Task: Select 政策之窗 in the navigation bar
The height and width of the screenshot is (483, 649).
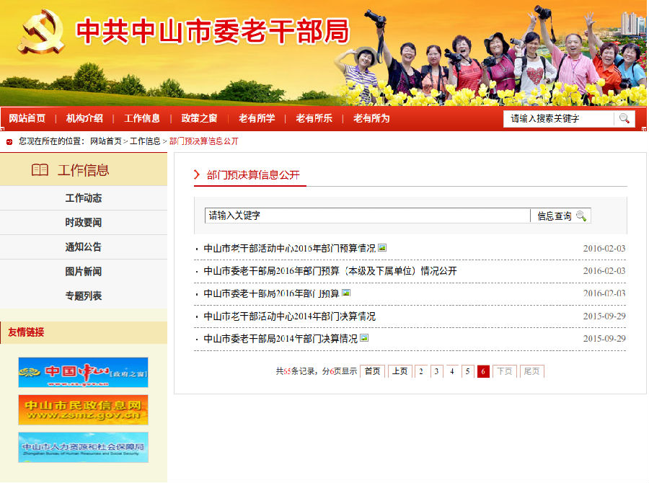Action: pos(199,118)
